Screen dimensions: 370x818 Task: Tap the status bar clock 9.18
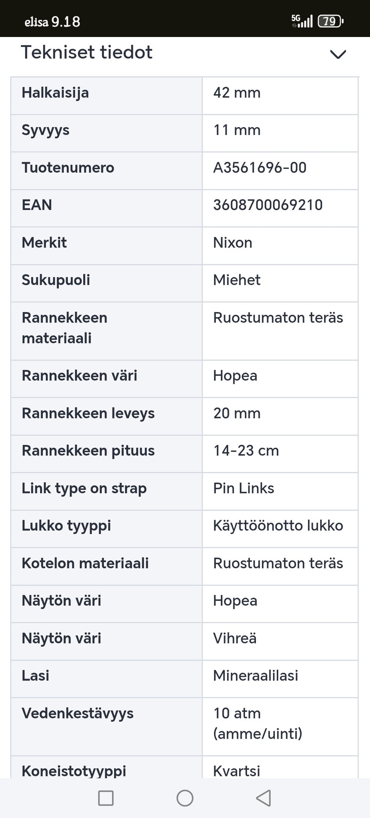tap(66, 22)
